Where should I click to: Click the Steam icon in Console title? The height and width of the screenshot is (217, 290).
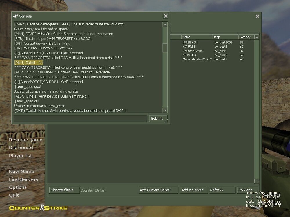click(x=15, y=16)
